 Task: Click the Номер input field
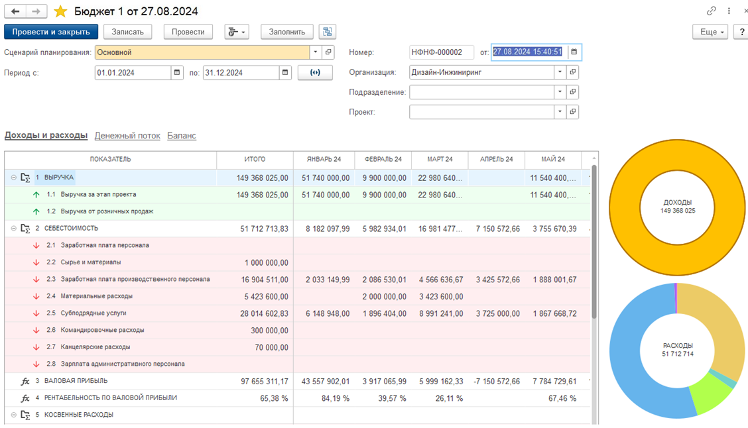(441, 52)
